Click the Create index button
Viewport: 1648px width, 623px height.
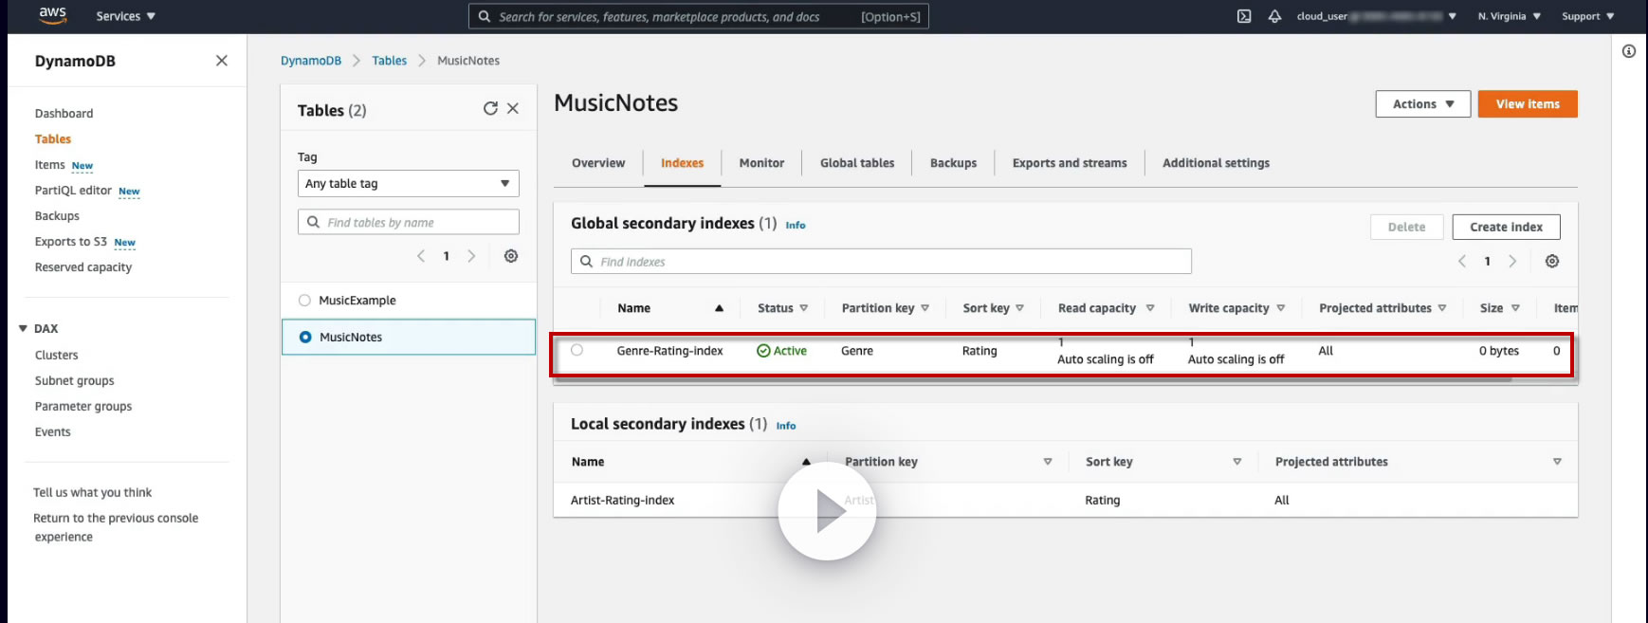tap(1506, 227)
